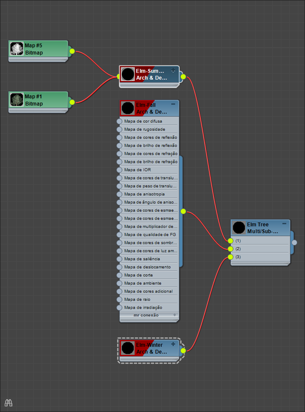Viewport: 305px width, 412px height.
Task: Click the Mapa de cores de luz am... row
Action: pyautogui.click(x=149, y=251)
